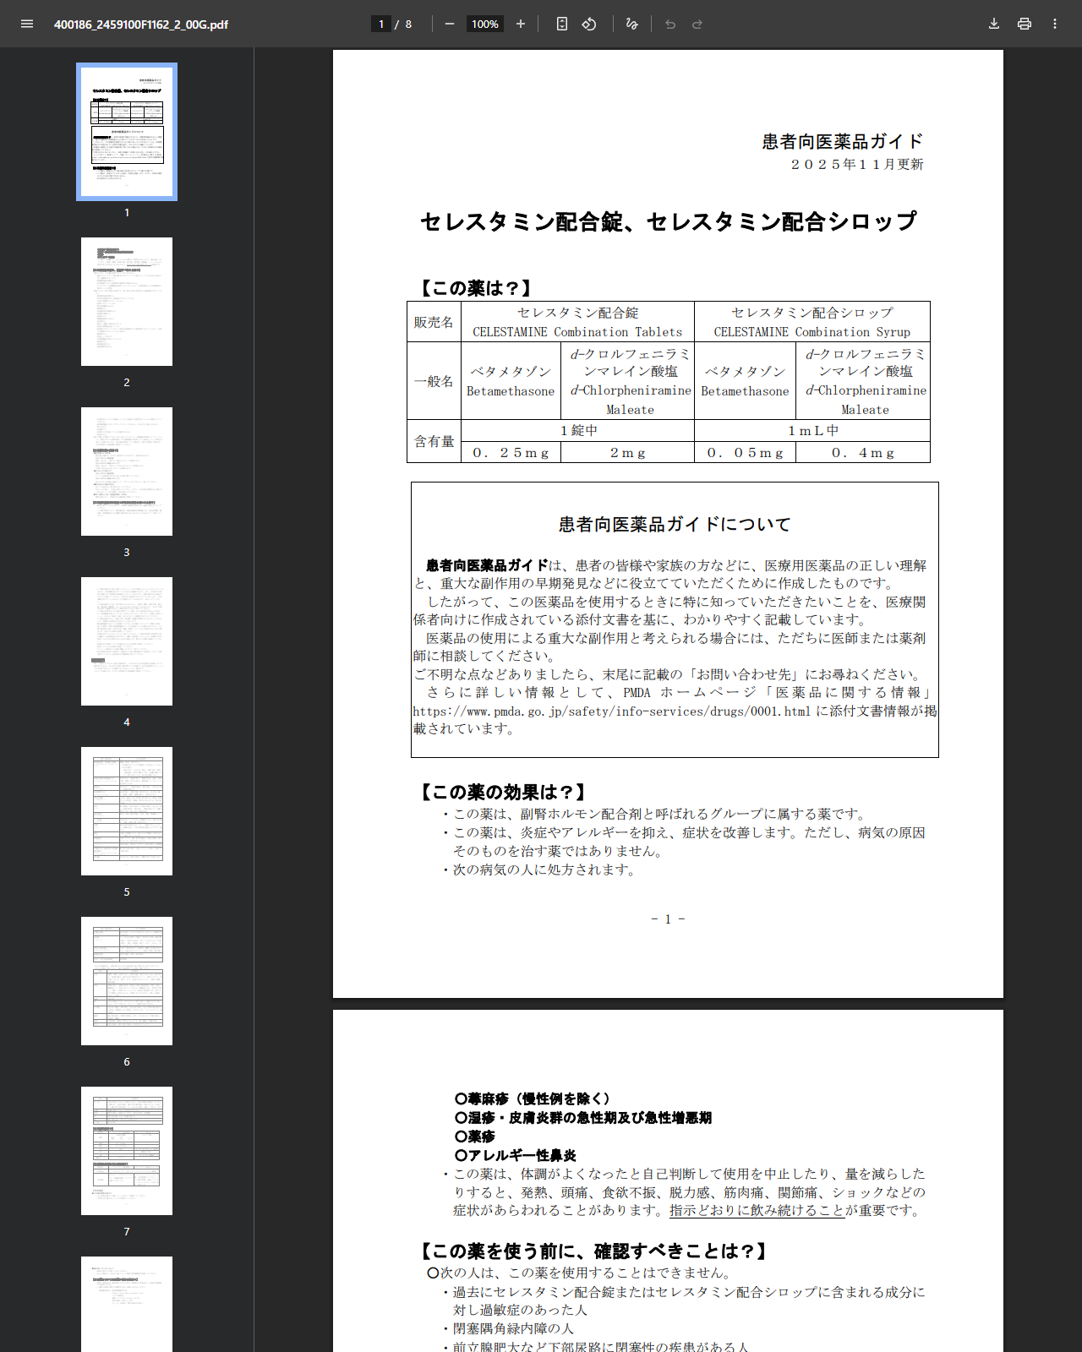Viewport: 1082px width, 1352px height.
Task: Open page 4 thumbnail
Action: click(x=127, y=641)
